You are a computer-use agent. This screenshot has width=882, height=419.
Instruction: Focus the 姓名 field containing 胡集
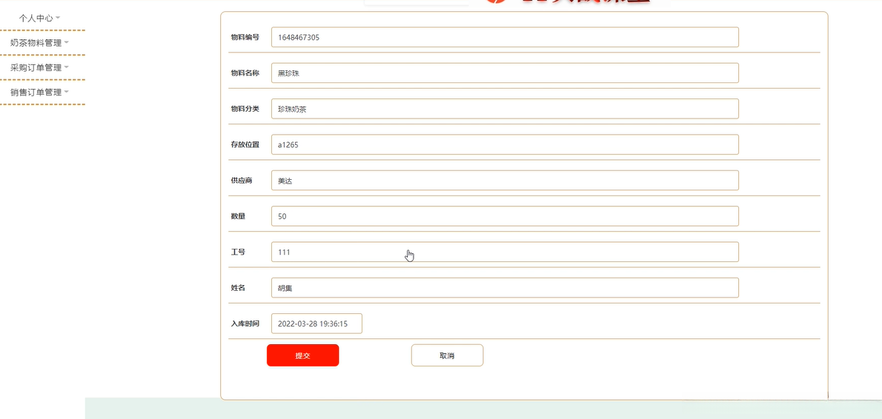[505, 288]
